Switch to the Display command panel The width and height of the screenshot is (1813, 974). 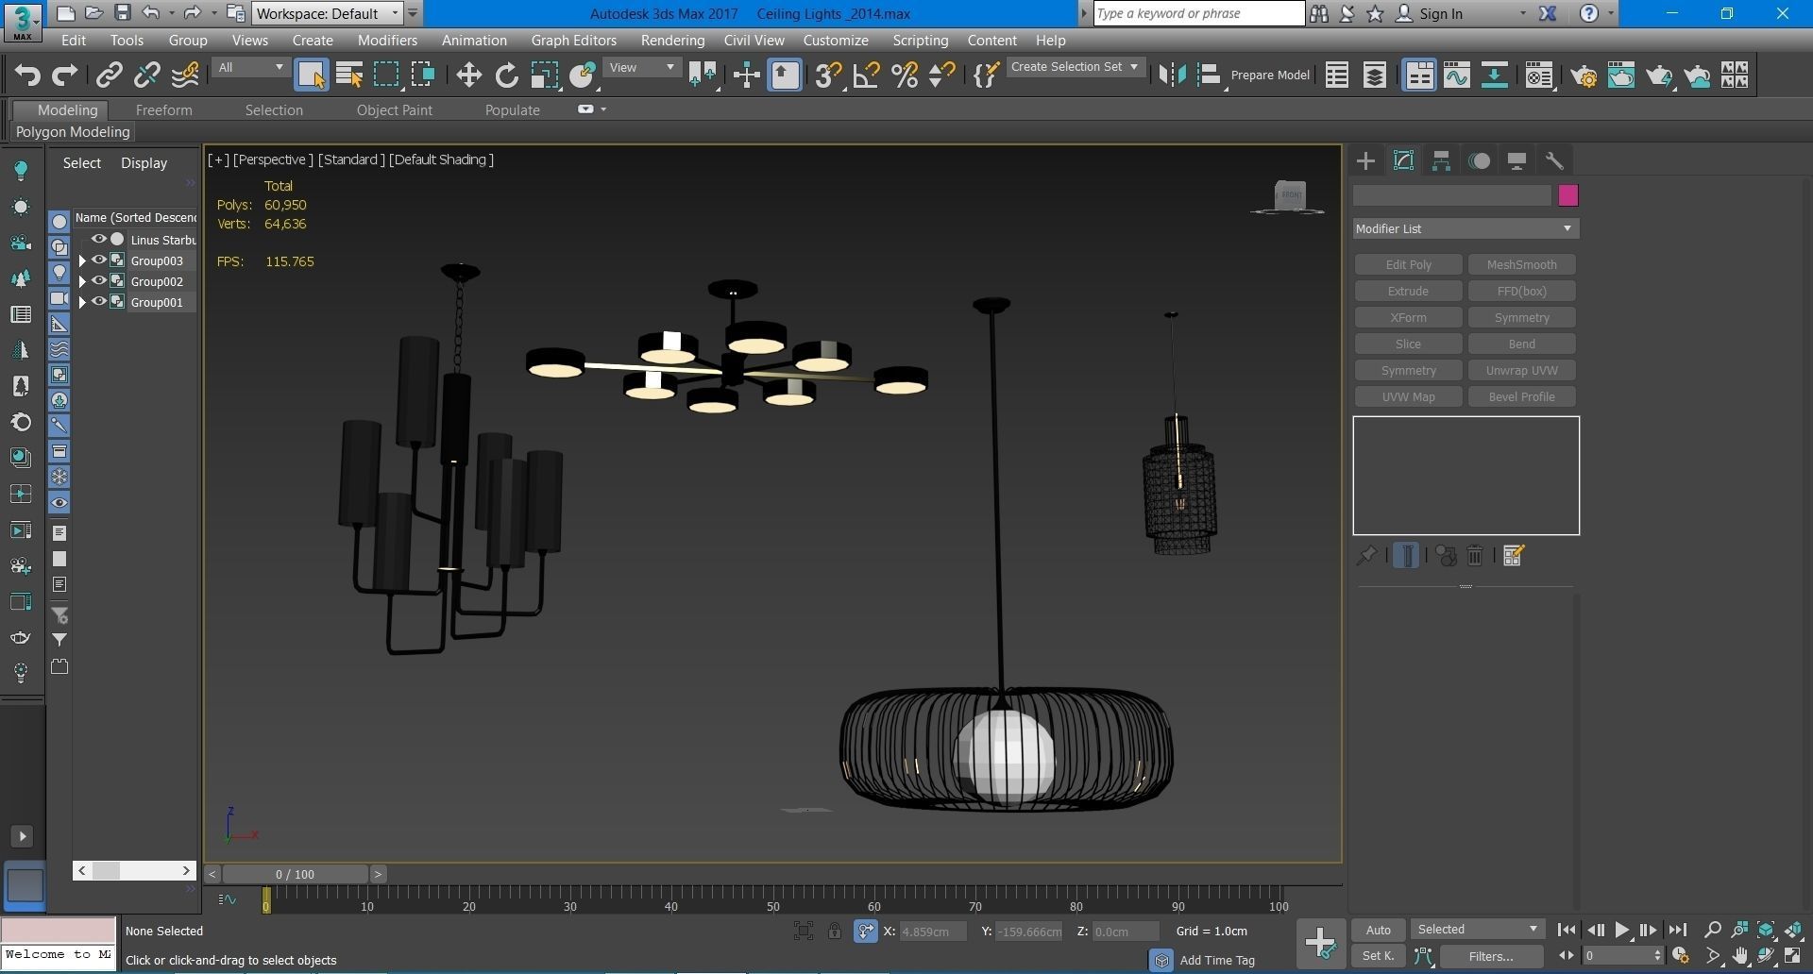point(1517,161)
